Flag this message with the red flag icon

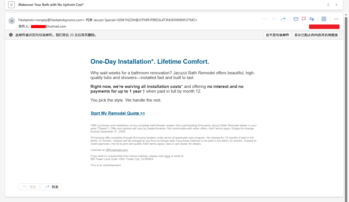(x=304, y=19)
